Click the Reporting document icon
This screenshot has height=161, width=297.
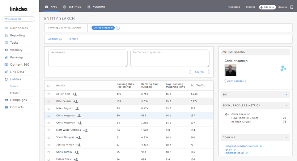6,35
